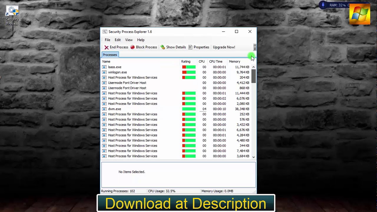
Task: Click the all-green rating bar of dwm.exe
Action: click(189, 109)
